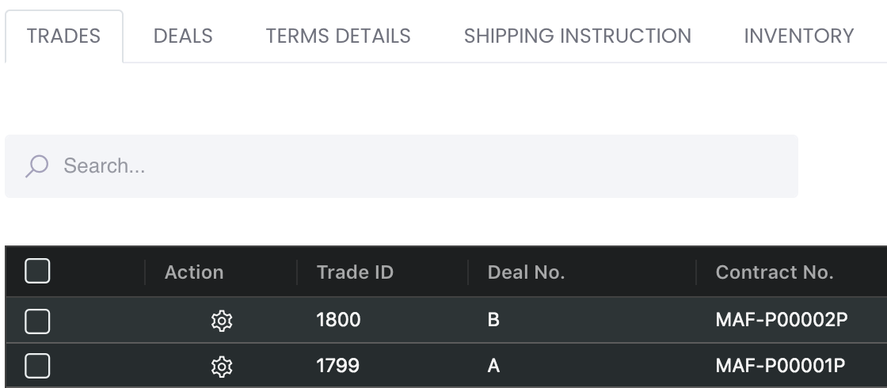The image size is (887, 388).
Task: Tick the select-all checkbox in table header
Action: (x=37, y=271)
